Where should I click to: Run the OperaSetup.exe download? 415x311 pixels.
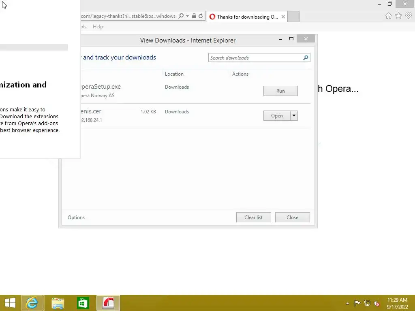(280, 91)
